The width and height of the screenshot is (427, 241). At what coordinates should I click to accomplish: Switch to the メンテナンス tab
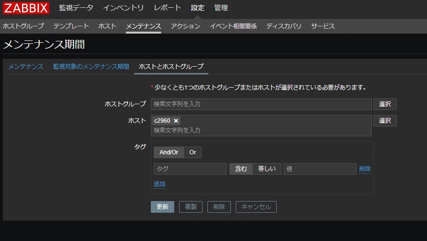click(25, 67)
